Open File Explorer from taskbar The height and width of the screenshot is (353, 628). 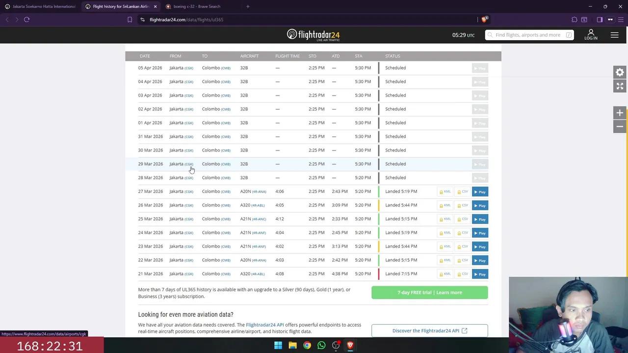pos(292,345)
